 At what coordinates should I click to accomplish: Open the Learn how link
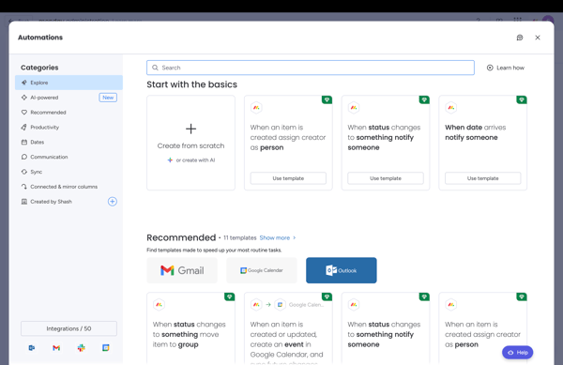[x=506, y=68]
